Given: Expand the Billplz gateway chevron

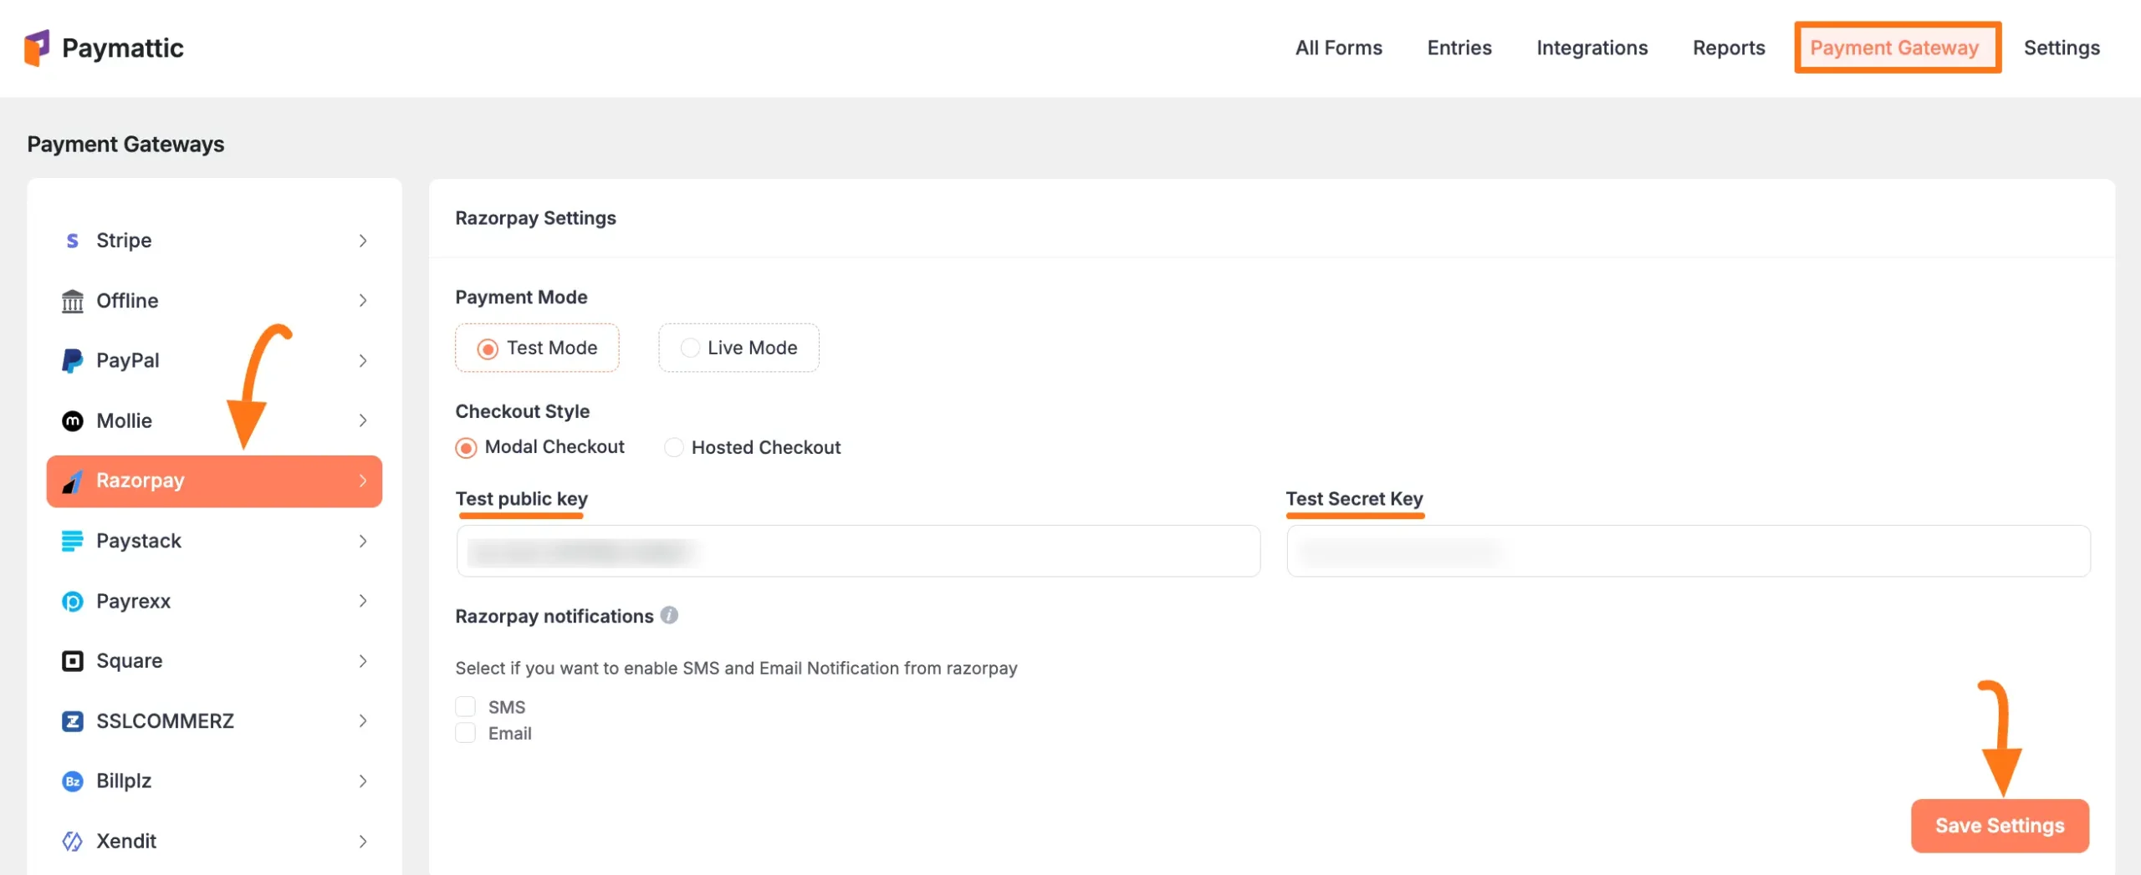Looking at the screenshot, I should point(363,781).
